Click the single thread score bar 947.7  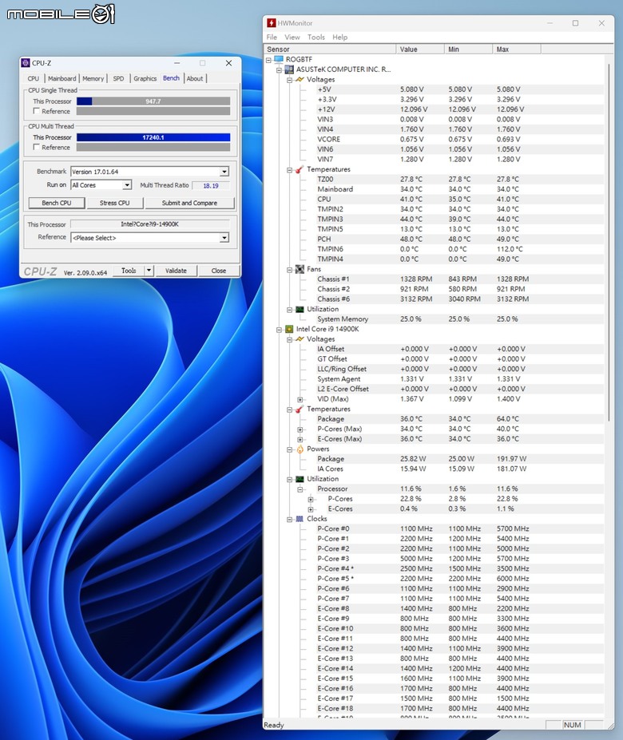coord(153,101)
